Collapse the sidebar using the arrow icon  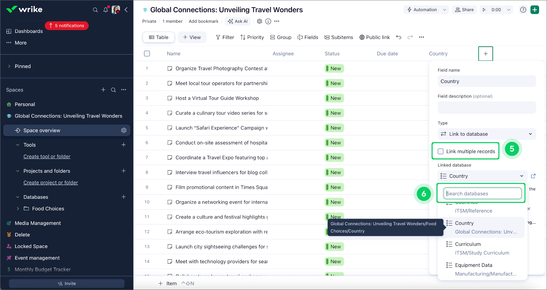126,10
